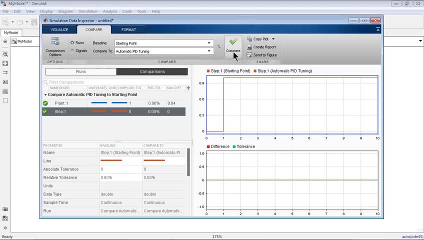The image size is (424, 240).
Task: Click the properties panel scrollbar
Action: [188, 162]
